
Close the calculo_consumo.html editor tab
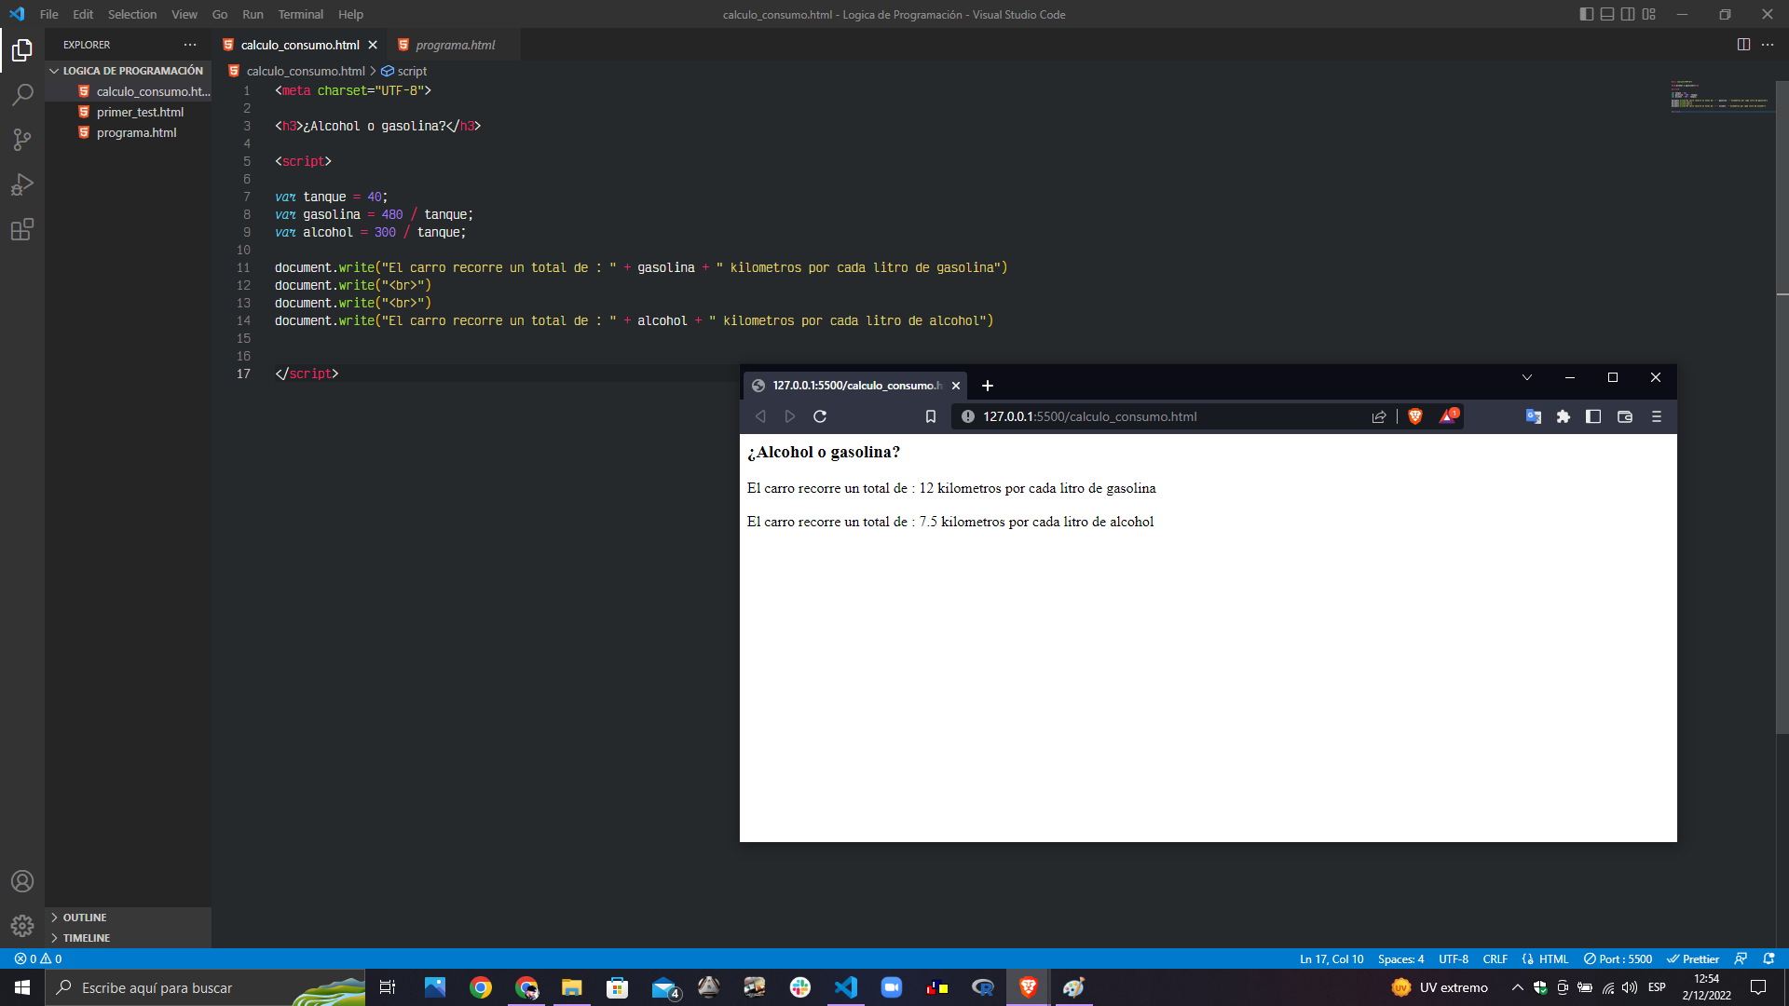coord(373,45)
